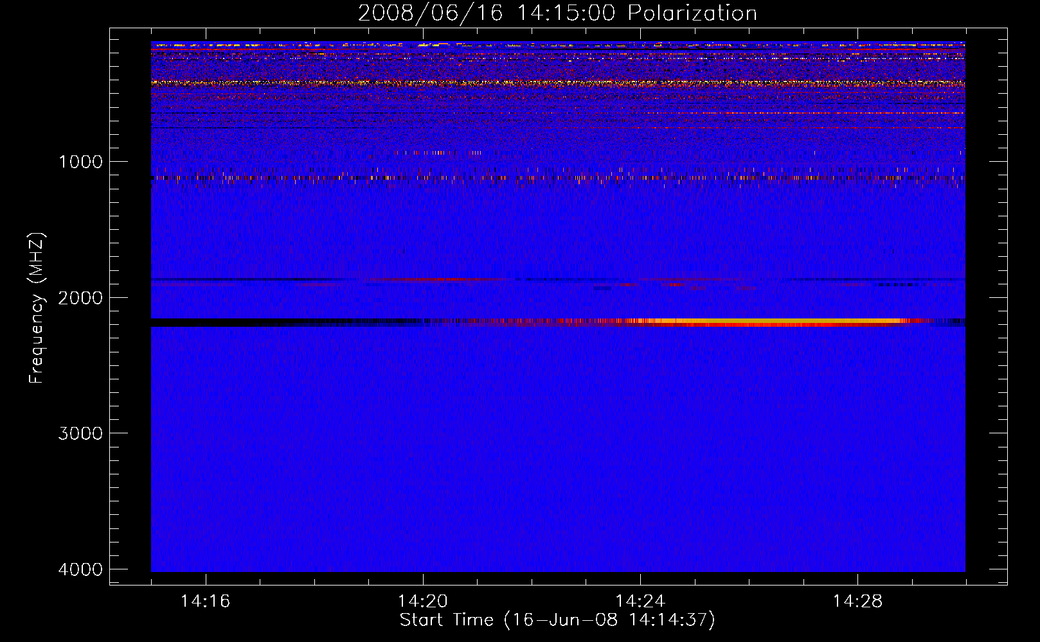Click the '2000' frequency tick label
The width and height of the screenshot is (1040, 642).
(x=80, y=297)
